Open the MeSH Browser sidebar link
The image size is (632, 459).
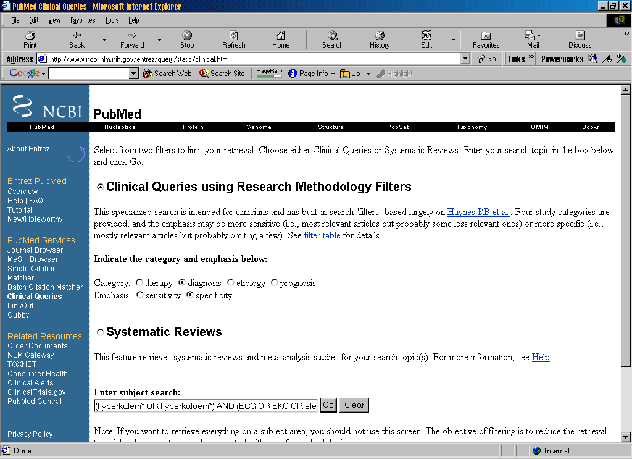pyautogui.click(x=33, y=259)
